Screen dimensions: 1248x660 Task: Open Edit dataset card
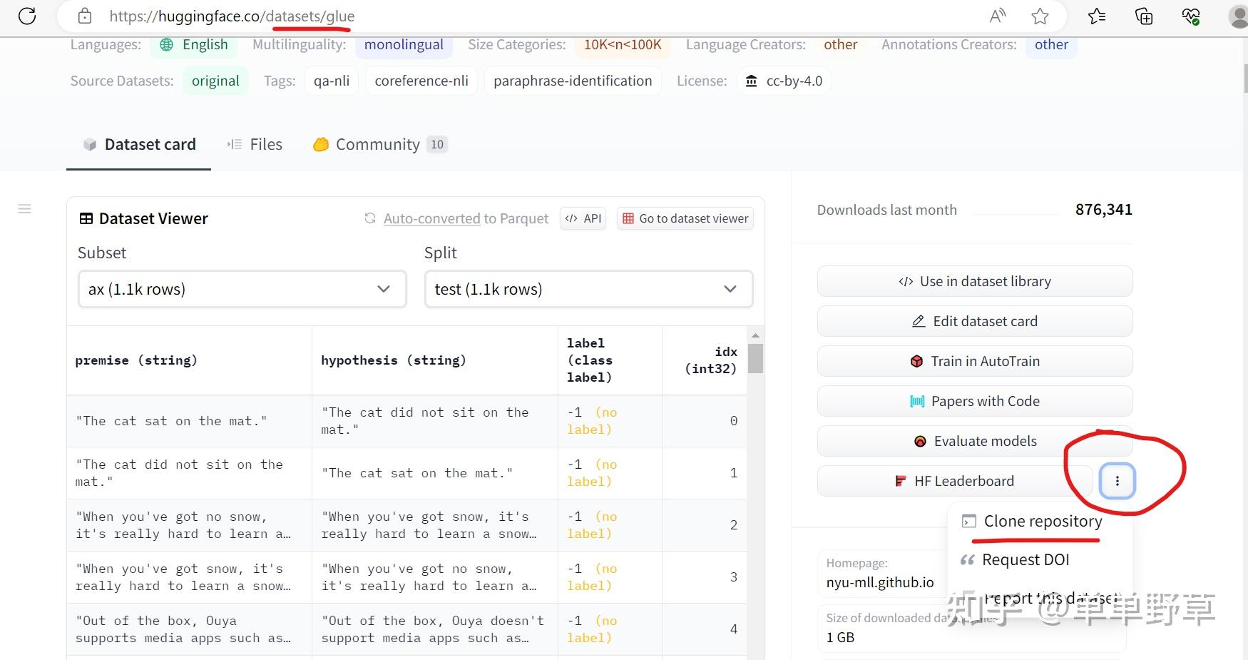pyautogui.click(x=975, y=321)
